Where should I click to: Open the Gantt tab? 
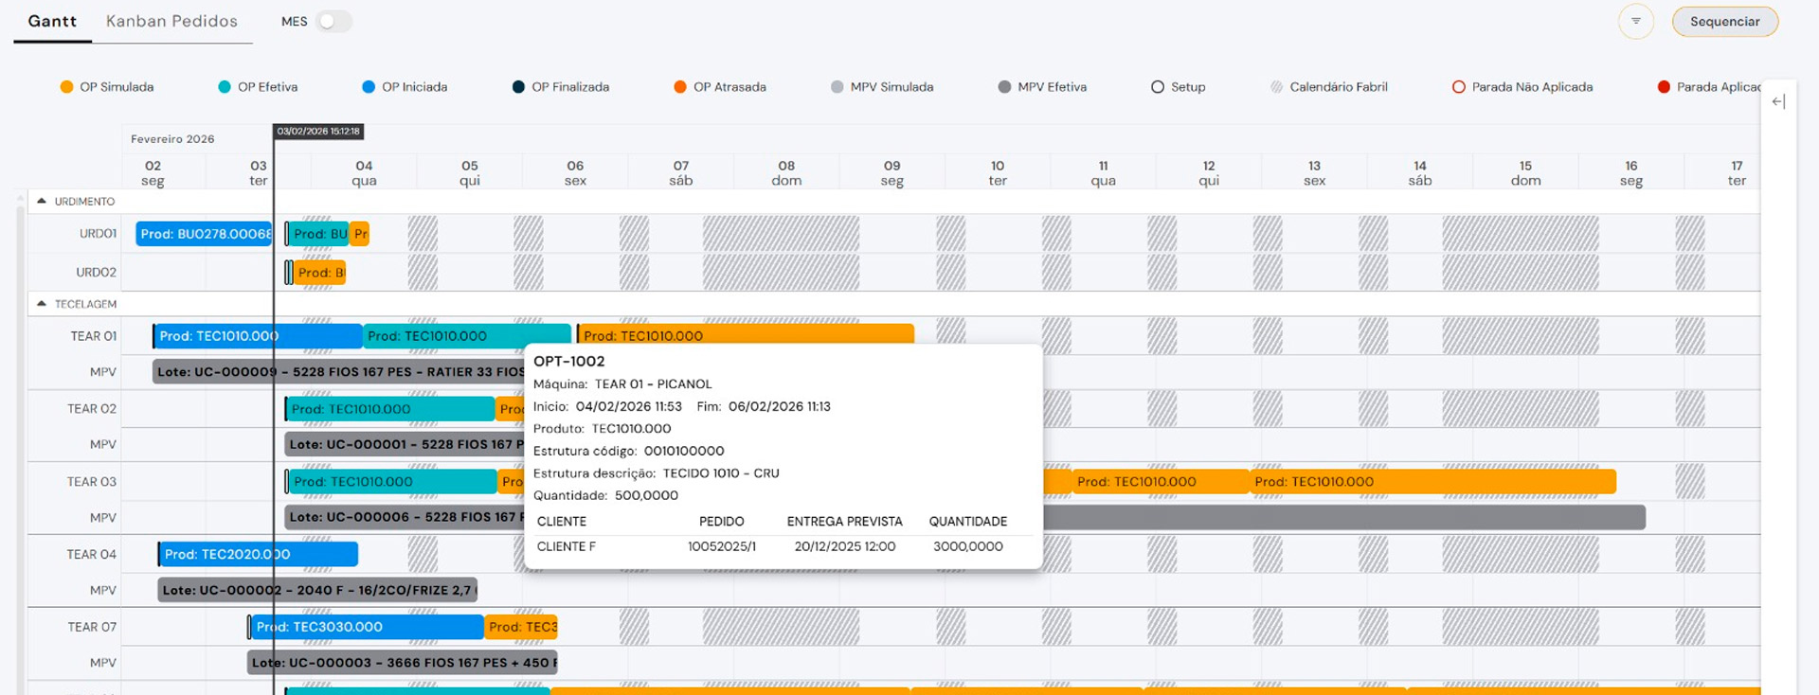52,21
